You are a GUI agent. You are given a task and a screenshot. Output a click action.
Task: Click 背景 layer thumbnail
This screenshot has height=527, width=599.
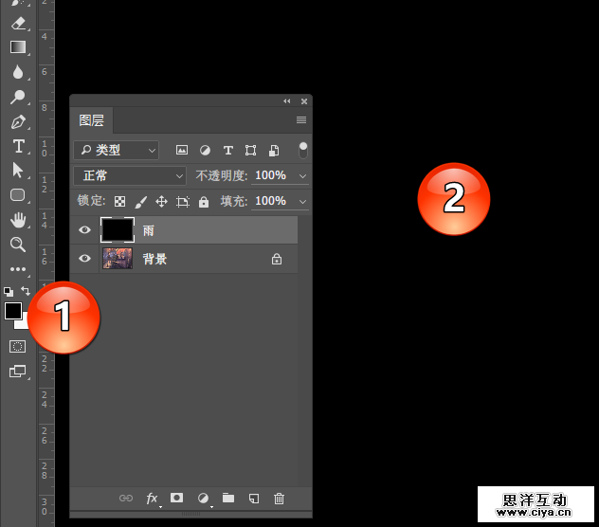click(x=118, y=259)
